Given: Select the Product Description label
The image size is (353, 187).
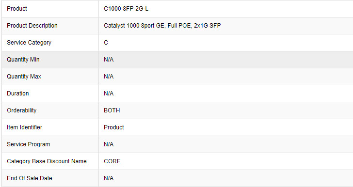Looking at the screenshot, I should click(32, 25).
